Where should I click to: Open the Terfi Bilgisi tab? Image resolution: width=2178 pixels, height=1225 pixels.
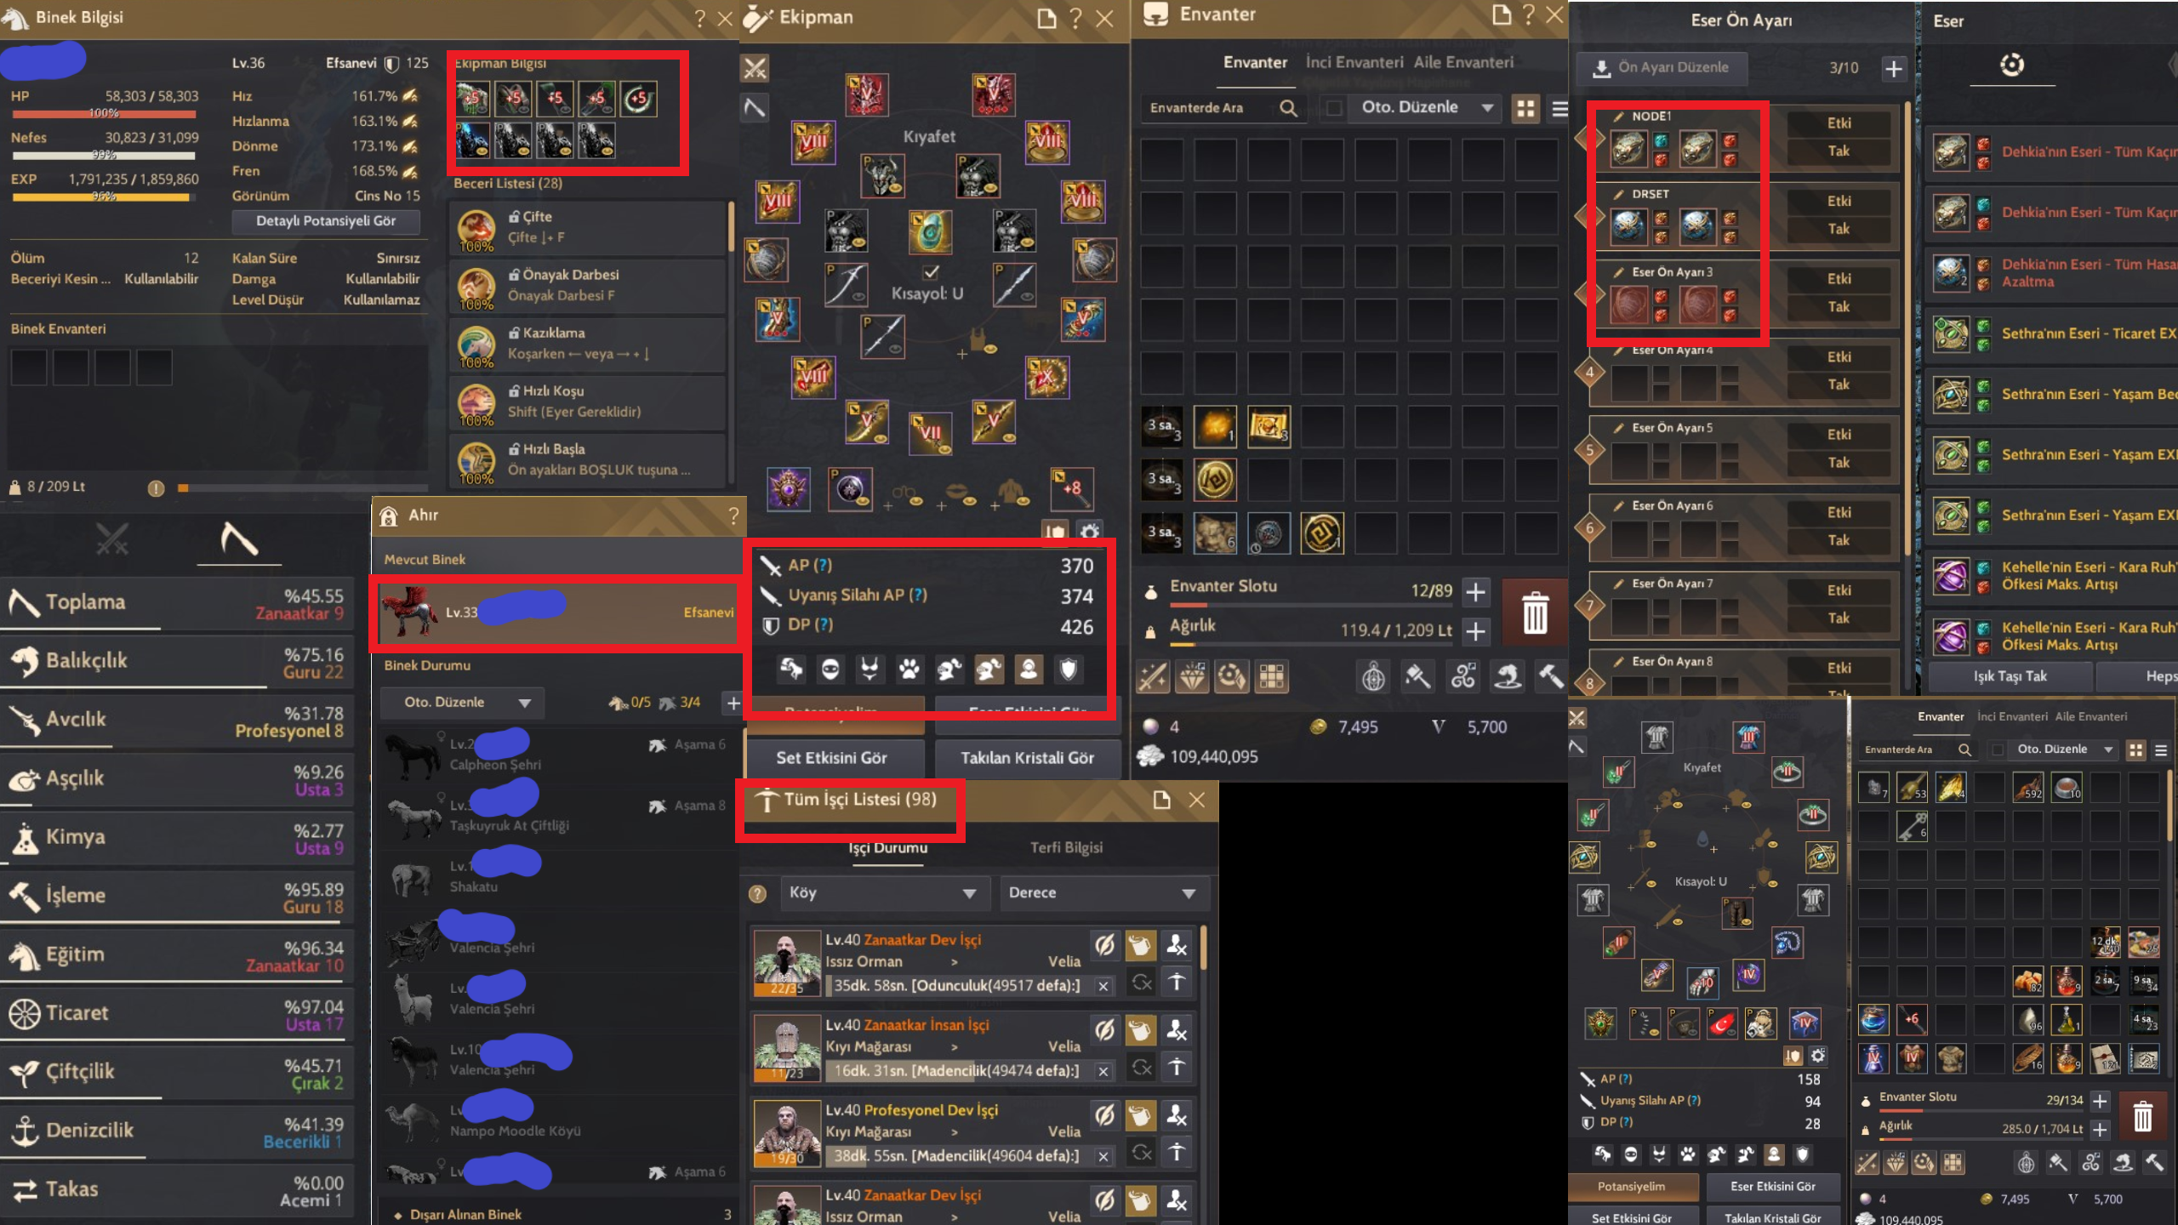tap(1066, 847)
